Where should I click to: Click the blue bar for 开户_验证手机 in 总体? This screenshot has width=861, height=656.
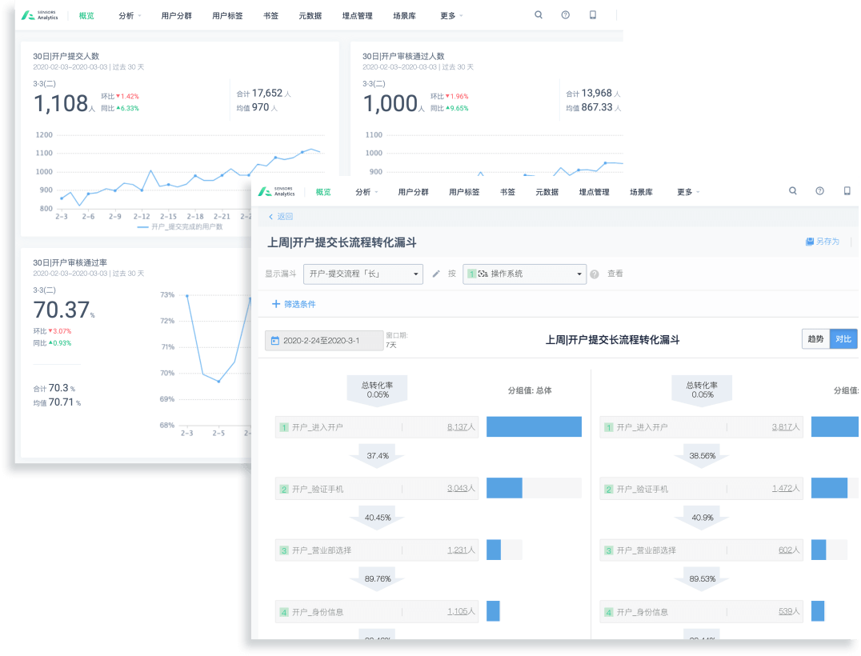click(x=504, y=488)
